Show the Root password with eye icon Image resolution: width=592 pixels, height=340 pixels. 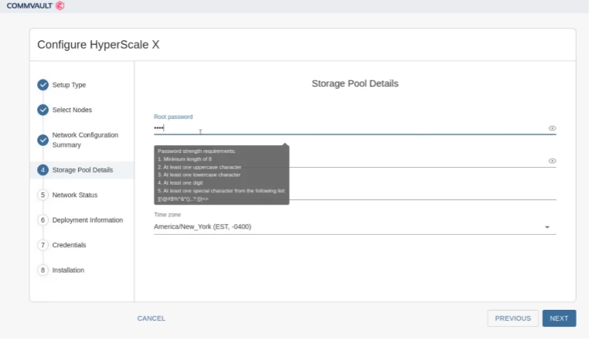tap(552, 128)
